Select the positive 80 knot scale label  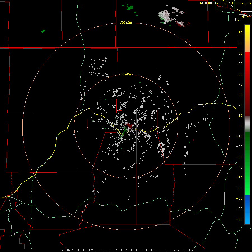[x=241, y=43]
